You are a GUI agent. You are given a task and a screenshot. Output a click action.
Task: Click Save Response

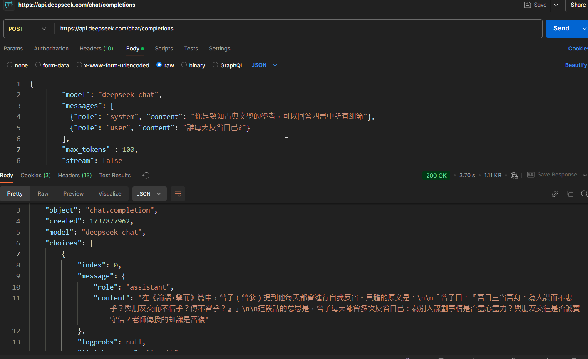pos(557,175)
